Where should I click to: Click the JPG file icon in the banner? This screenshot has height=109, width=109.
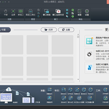pos(28,94)
